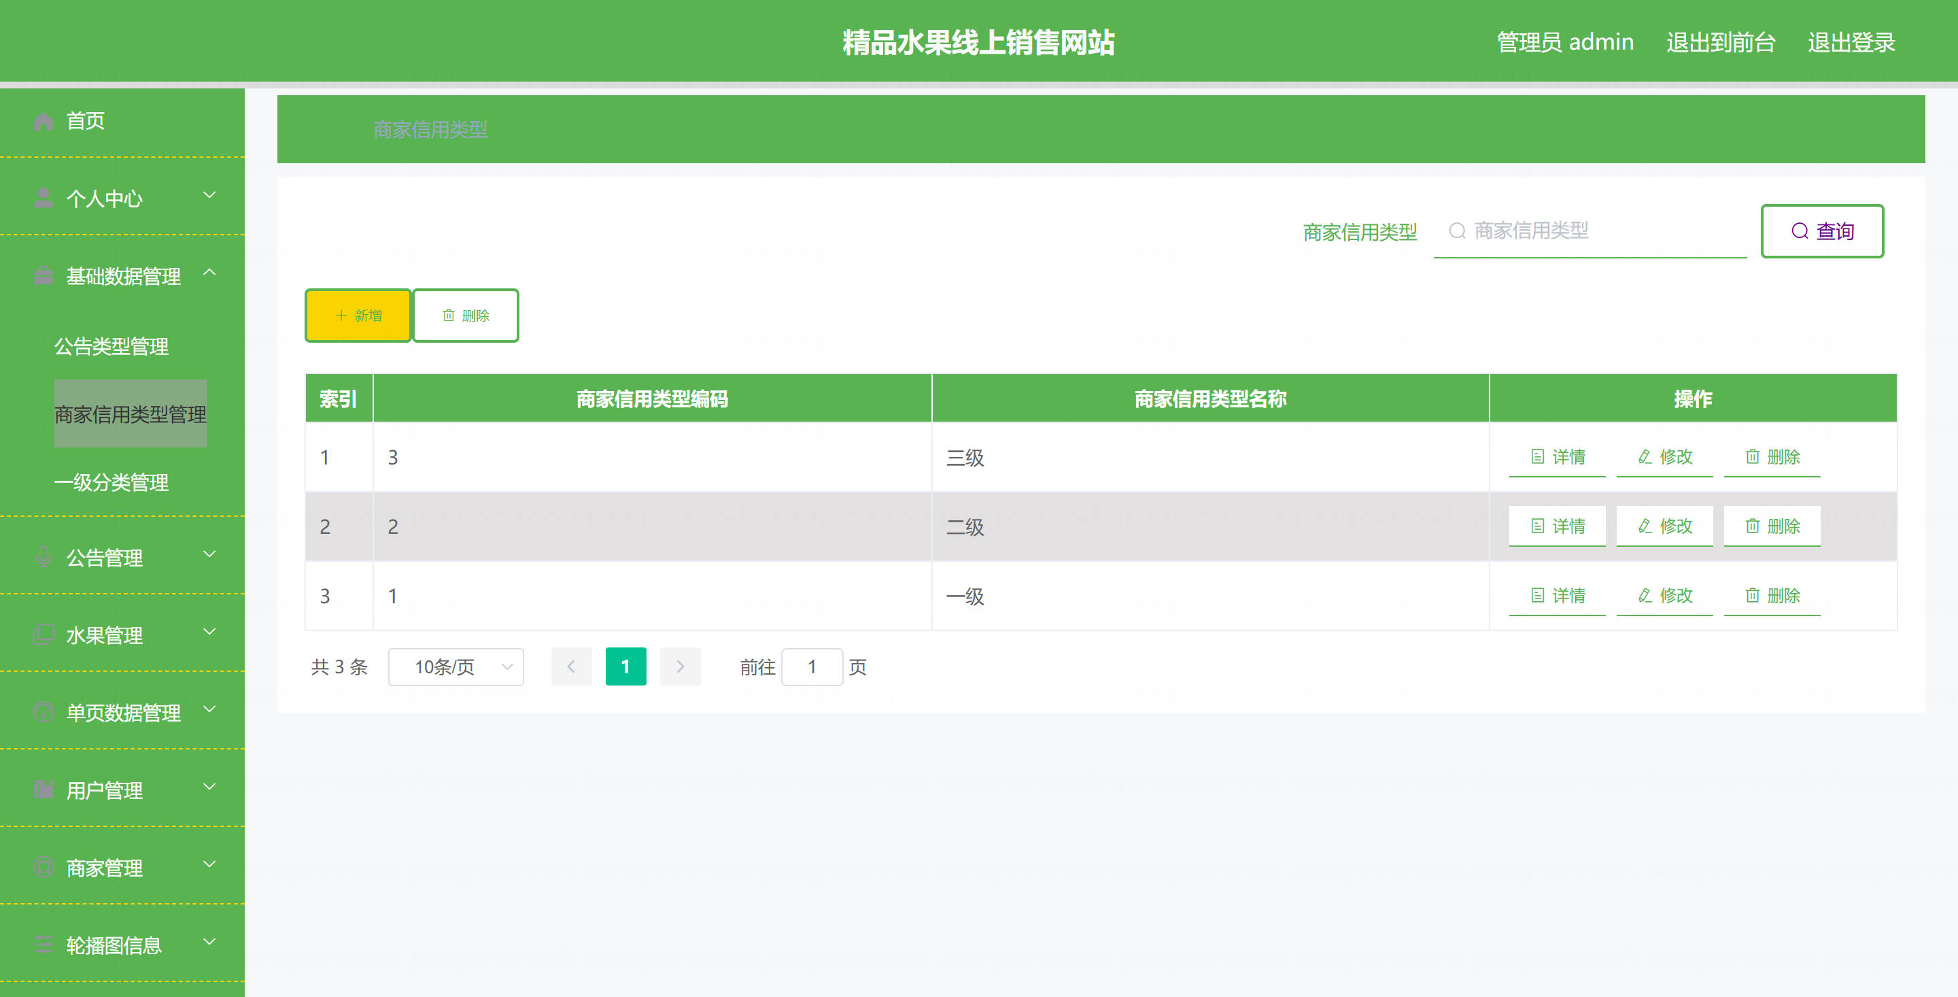Viewport: 1958px width, 997px height.
Task: Click the 操作 column header
Action: pyautogui.click(x=1693, y=399)
